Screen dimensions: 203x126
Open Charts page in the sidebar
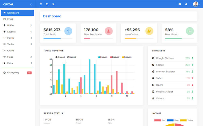17,51
